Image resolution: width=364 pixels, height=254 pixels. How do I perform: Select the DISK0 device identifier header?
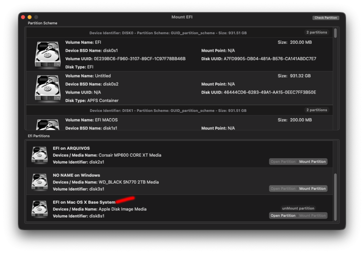(168, 33)
